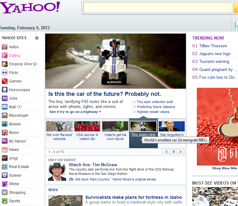Open Predicting future classics link
Image resolution: width=238 pixels, height=206 pixels.
(156, 107)
